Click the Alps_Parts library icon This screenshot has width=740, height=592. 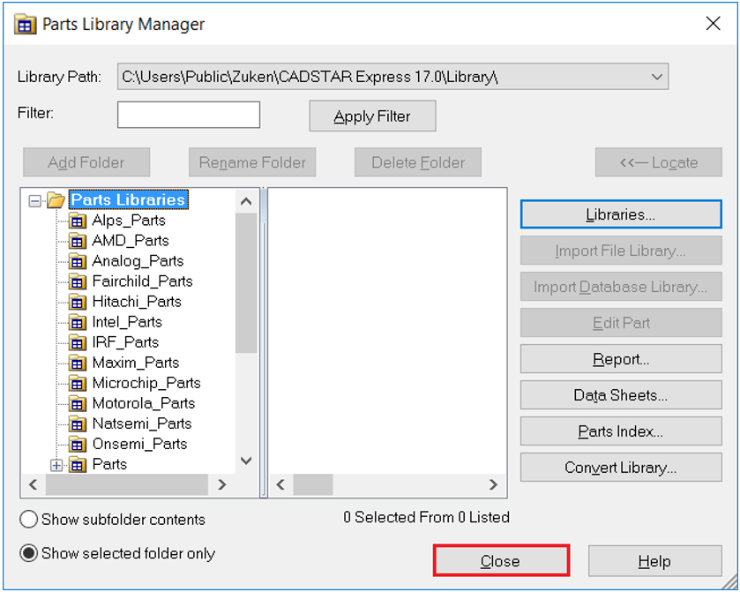point(78,221)
